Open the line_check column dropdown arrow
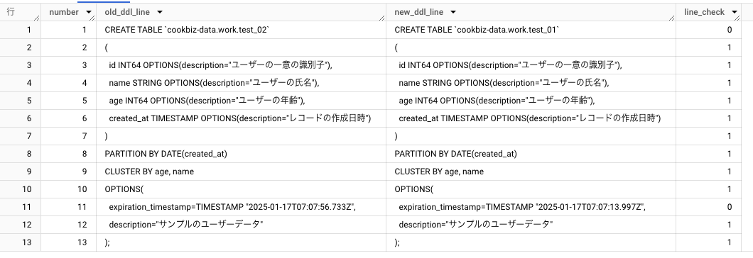The width and height of the screenshot is (753, 258). (735, 13)
